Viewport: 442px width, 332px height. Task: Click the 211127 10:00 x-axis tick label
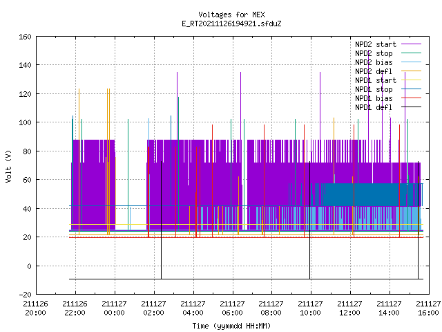[x=310, y=308]
